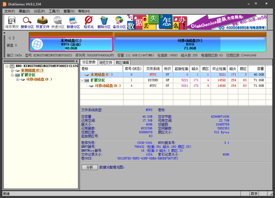
Task: Expand the 可移动磁盘(D:) tree node
Action: (17, 80)
